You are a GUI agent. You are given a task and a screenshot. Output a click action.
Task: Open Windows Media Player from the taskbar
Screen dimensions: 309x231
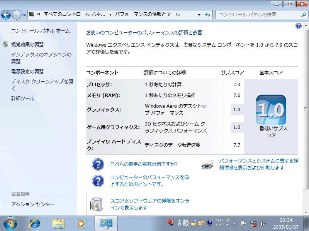pos(81,224)
